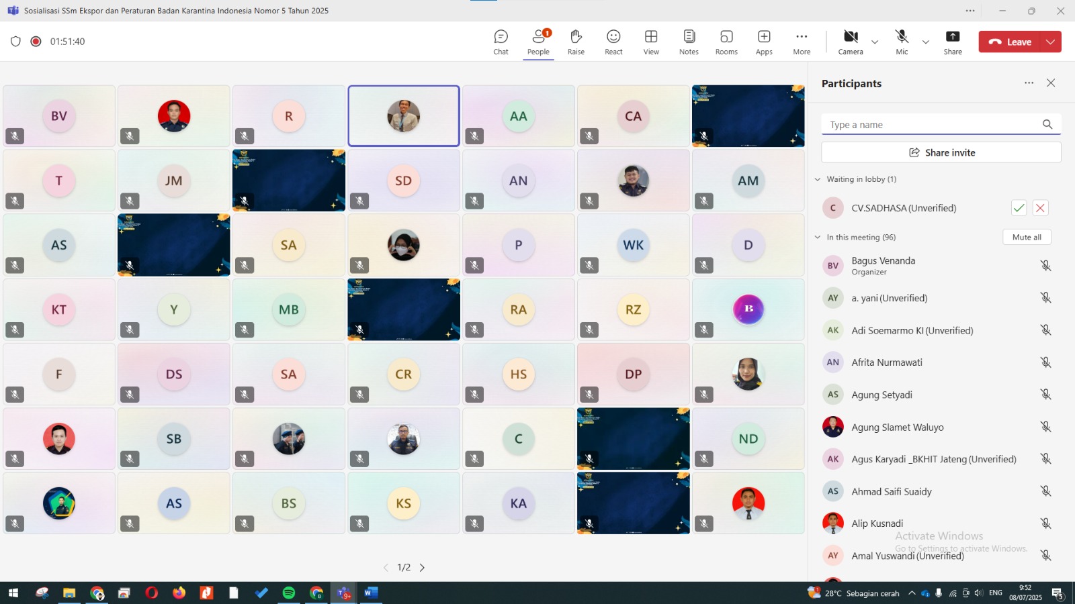Open Camera options dropdown arrow

click(875, 42)
